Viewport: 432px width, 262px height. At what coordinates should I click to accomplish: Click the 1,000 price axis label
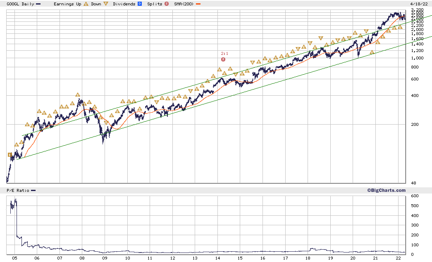click(418, 58)
